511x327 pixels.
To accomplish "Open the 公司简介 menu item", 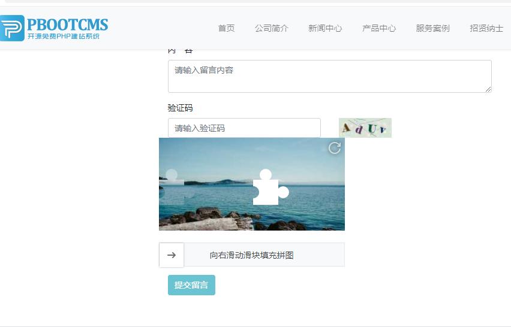I will point(271,28).
